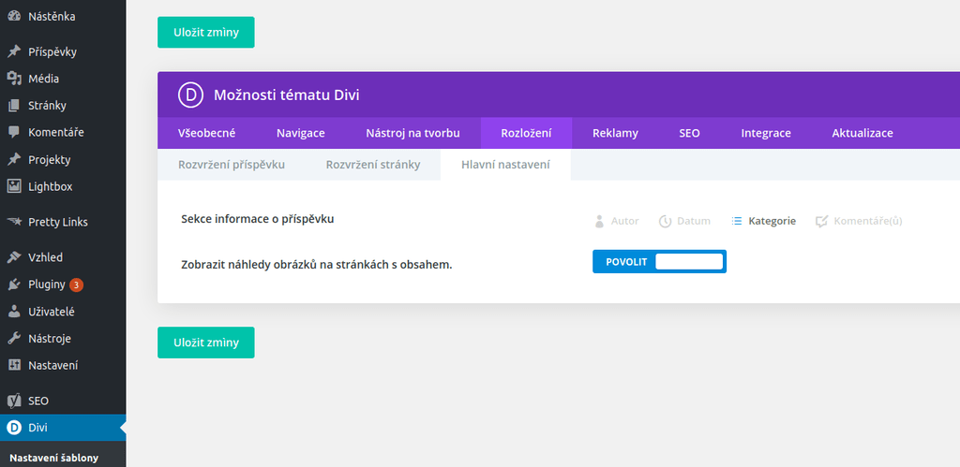Screen dimensions: 960x467
Task: Toggle Autor in post info section
Action: pos(617,221)
